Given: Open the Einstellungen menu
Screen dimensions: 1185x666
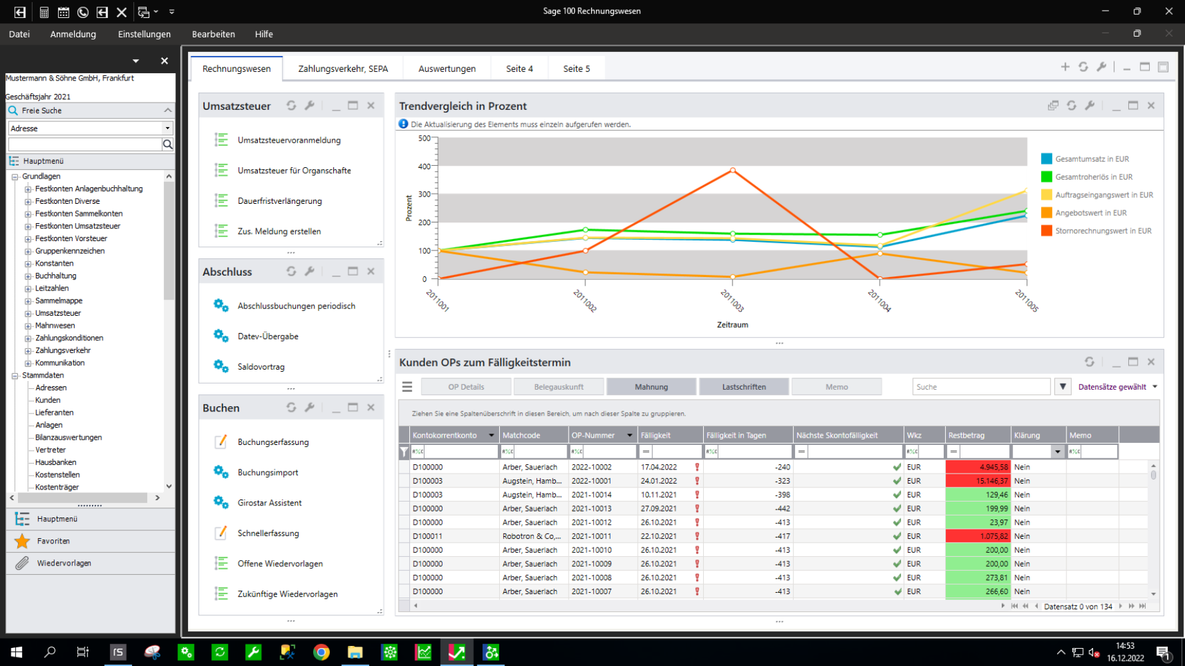Looking at the screenshot, I should click(x=144, y=34).
